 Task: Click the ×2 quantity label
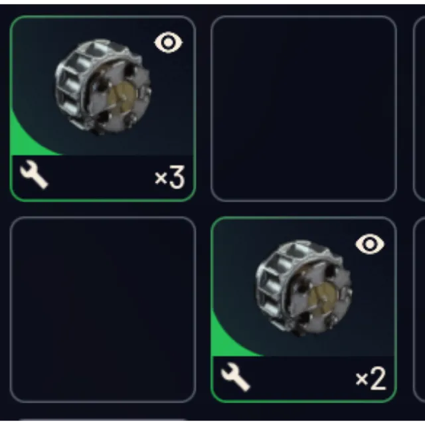pos(371,379)
